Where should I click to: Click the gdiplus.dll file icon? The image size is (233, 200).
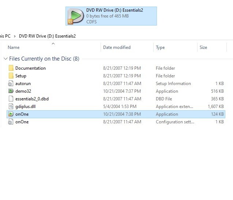tap(11, 107)
